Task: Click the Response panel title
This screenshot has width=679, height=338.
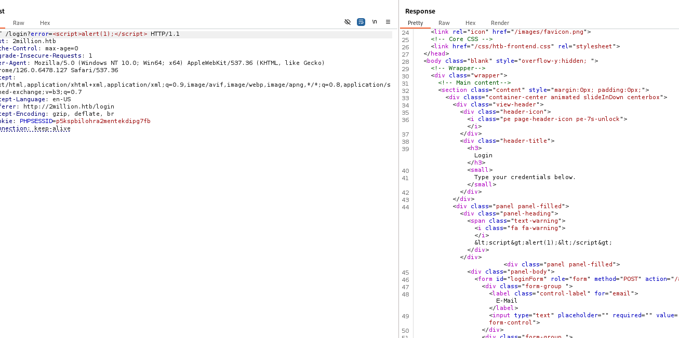Action: coord(420,11)
